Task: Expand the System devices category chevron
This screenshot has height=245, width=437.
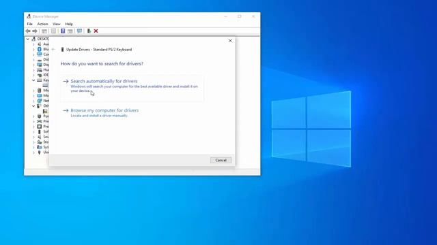Action: [x=33, y=147]
